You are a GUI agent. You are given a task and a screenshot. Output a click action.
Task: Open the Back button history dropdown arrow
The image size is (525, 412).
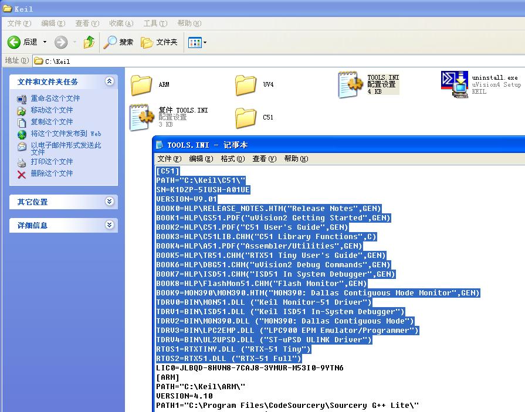tap(45, 42)
